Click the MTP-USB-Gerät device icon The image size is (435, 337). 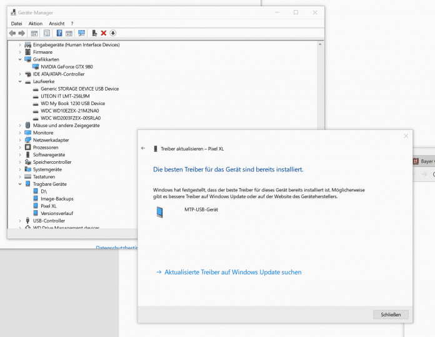click(x=159, y=213)
